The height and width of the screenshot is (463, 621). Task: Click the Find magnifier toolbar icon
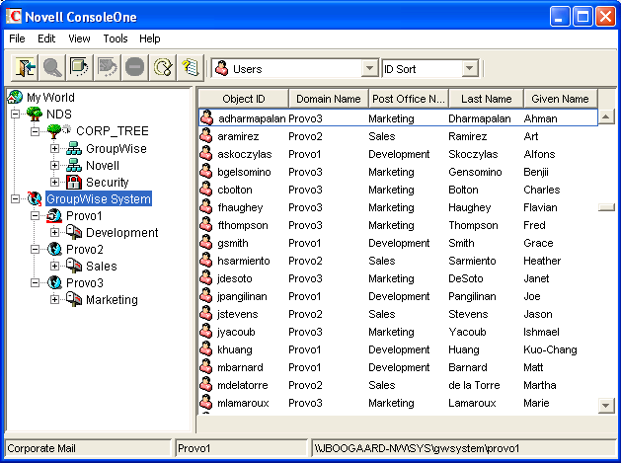tap(52, 68)
